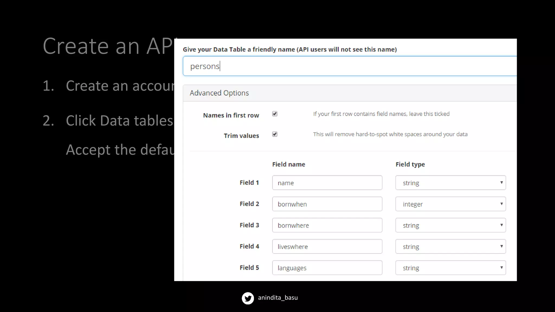Image resolution: width=555 pixels, height=312 pixels.
Task: Click the languages field name input
Action: pos(327,268)
